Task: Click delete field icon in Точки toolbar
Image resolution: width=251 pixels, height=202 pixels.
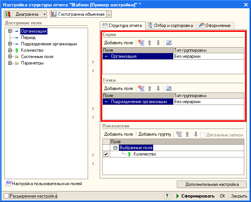Action: coord(141,88)
